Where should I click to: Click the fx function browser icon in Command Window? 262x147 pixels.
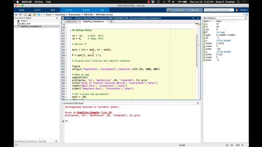click(63, 121)
